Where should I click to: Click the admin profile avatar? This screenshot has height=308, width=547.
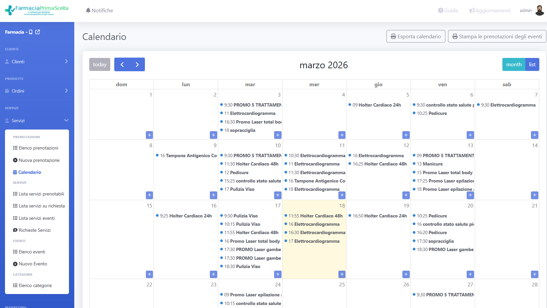(539, 10)
